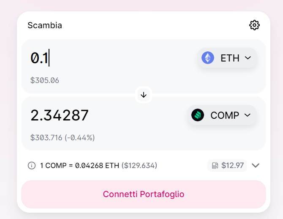Click the COMP token label

pos(225,115)
